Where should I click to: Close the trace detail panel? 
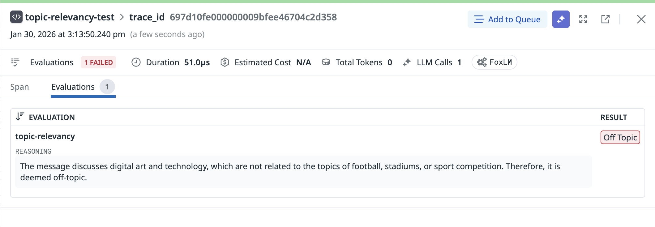(641, 19)
